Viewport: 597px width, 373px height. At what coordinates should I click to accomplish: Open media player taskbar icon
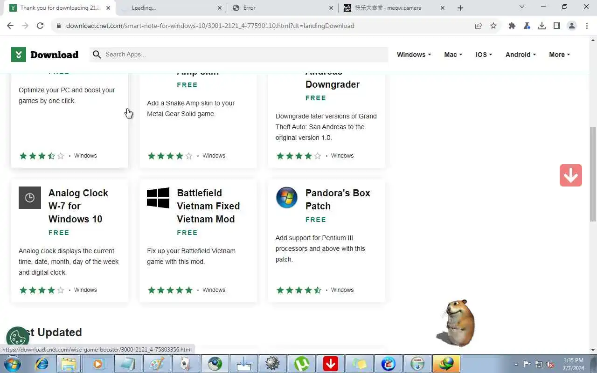click(98, 364)
